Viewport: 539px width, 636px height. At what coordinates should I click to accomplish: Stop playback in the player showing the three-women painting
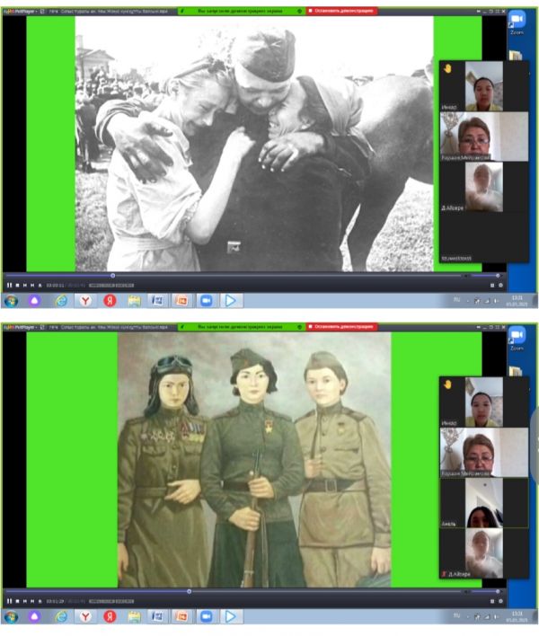[x=17, y=601]
